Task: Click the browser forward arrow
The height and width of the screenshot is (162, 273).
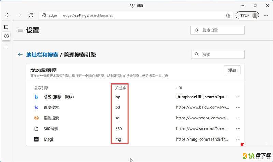Action: point(19,15)
